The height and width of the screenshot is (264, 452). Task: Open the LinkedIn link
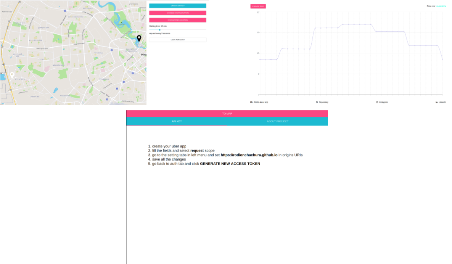442,102
